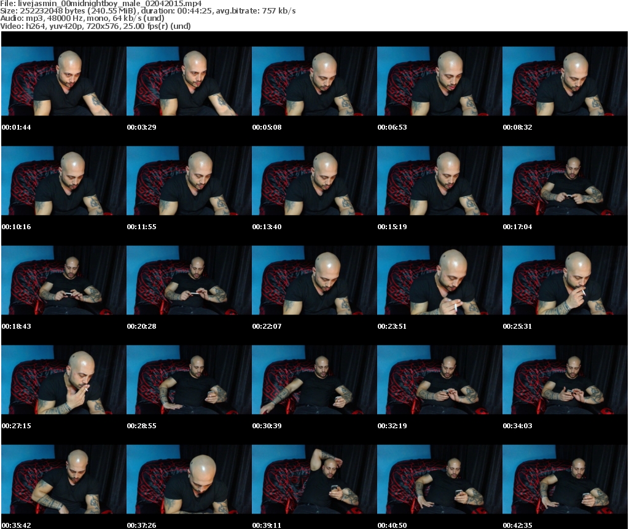Open the frame above 00:10:16
This screenshot has width=629, height=529.
coord(64,181)
